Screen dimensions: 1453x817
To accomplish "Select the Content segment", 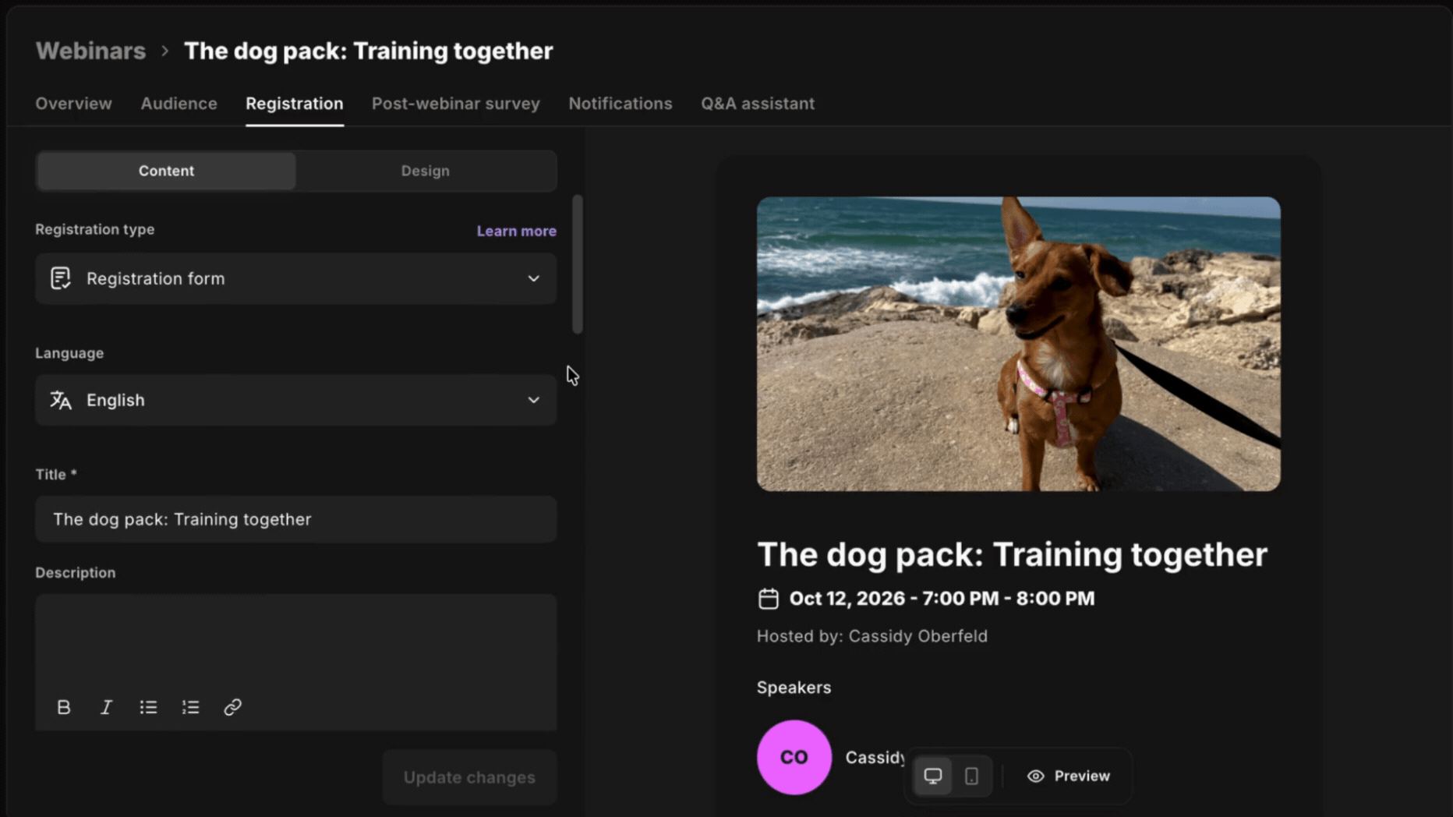I will (x=166, y=171).
